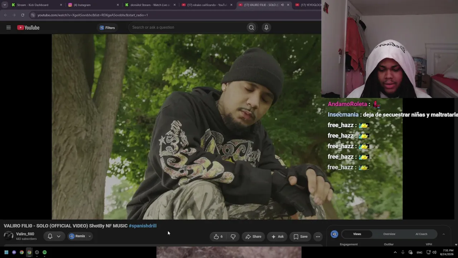Image resolution: width=458 pixels, height=258 pixels.
Task: Start voice search with microphone
Action: point(266,28)
